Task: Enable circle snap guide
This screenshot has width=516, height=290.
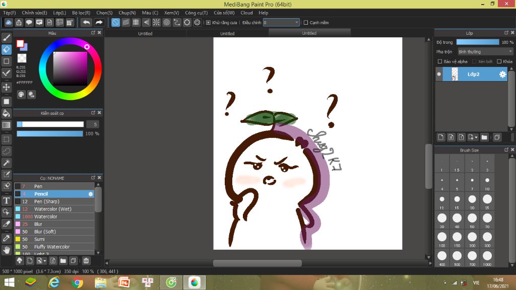Action: click(166, 22)
